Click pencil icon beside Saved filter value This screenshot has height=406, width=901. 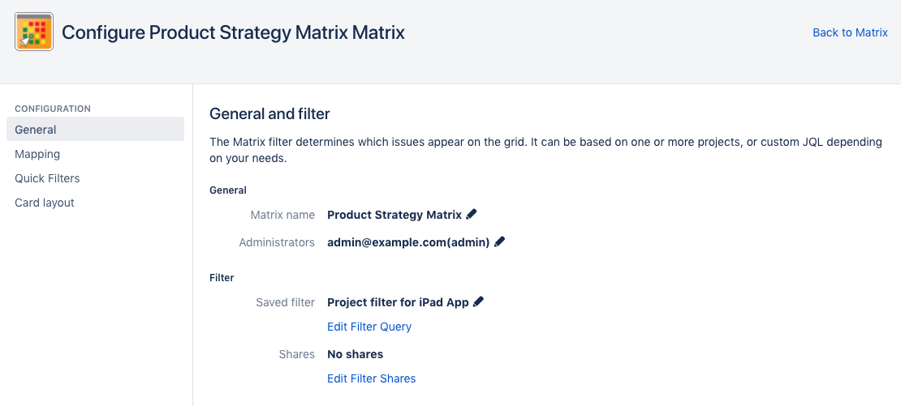pyautogui.click(x=478, y=302)
